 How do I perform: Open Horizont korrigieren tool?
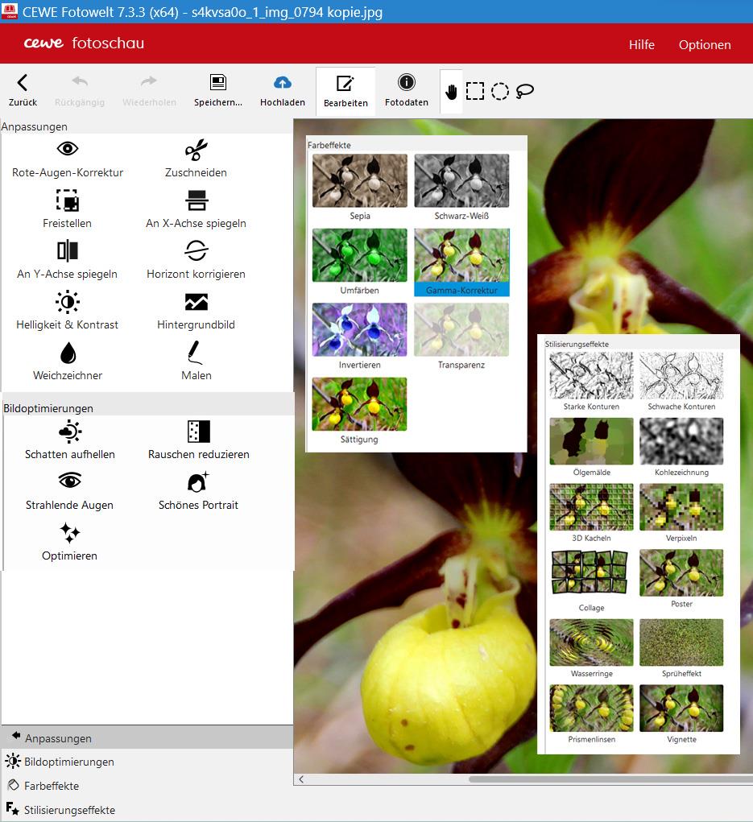197,261
